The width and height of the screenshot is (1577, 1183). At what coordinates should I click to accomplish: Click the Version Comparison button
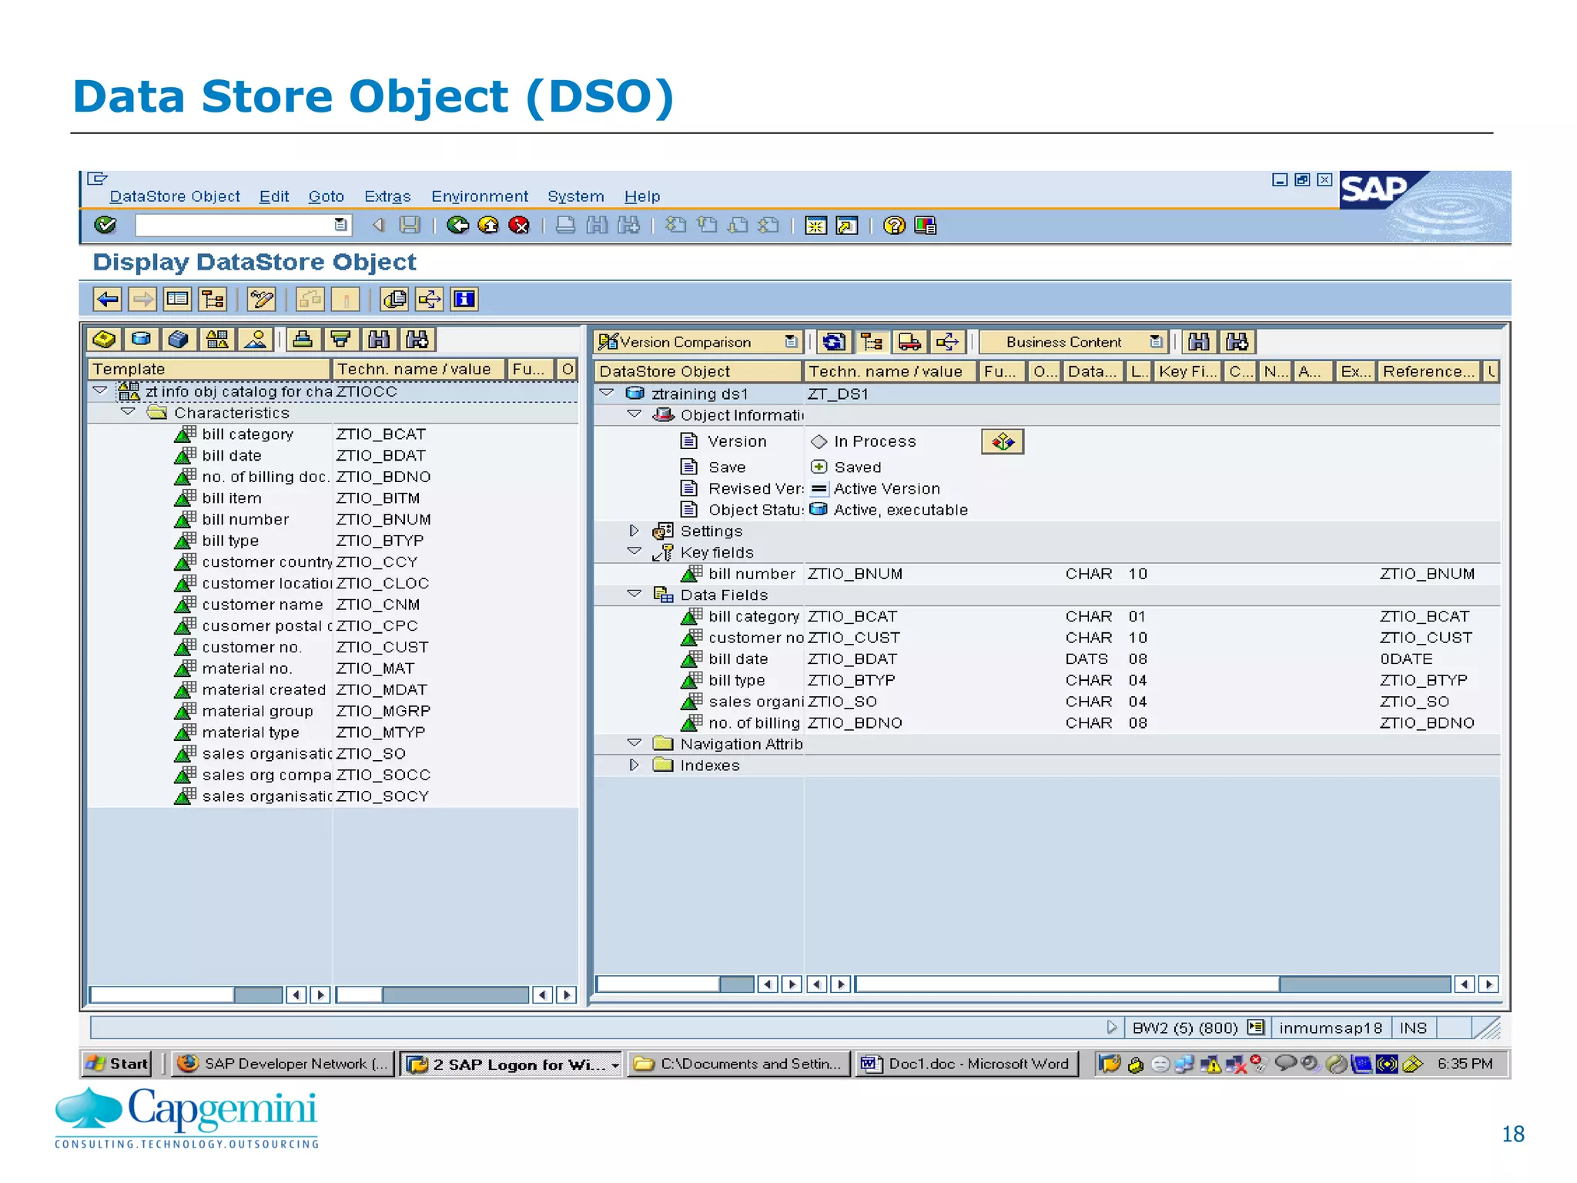point(698,341)
